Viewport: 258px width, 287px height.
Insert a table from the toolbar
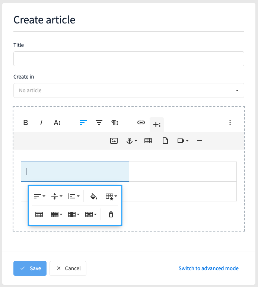click(x=148, y=141)
